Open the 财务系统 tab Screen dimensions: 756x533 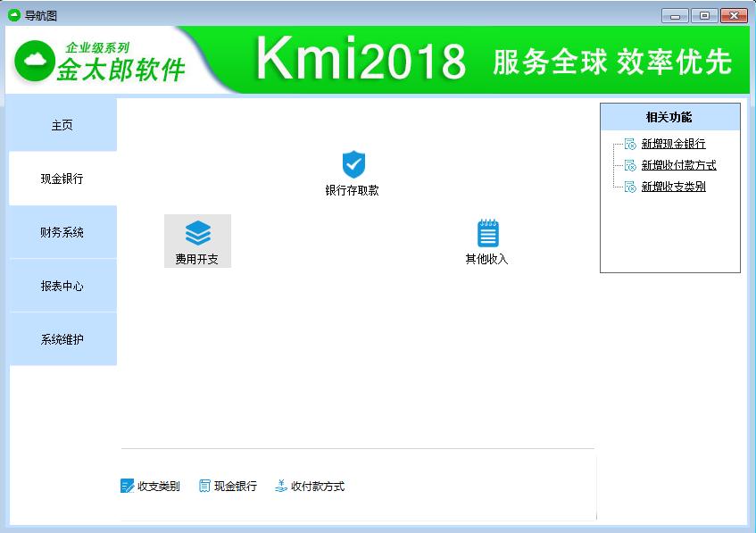(62, 231)
